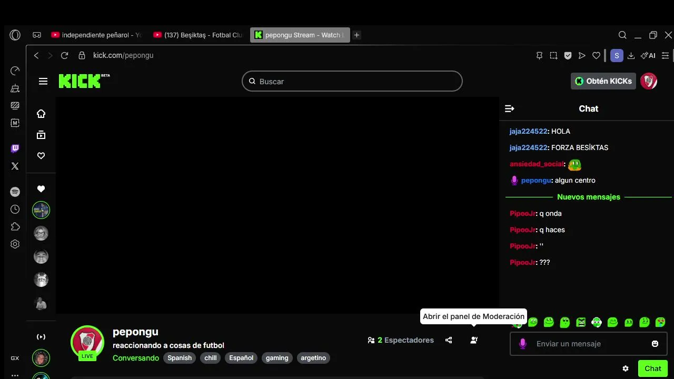674x379 pixels.
Task: Click the green emote wearing headphones
Action: [x=597, y=322]
